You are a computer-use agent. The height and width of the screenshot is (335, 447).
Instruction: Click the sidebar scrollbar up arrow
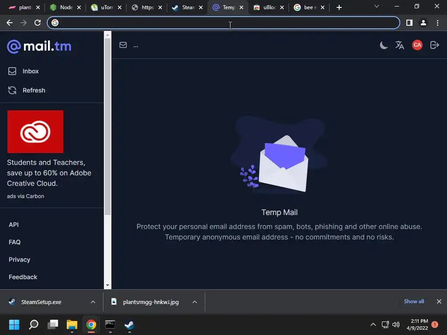pos(107,35)
